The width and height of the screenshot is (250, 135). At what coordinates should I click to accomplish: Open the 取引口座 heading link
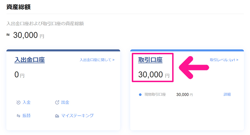(x=150, y=60)
